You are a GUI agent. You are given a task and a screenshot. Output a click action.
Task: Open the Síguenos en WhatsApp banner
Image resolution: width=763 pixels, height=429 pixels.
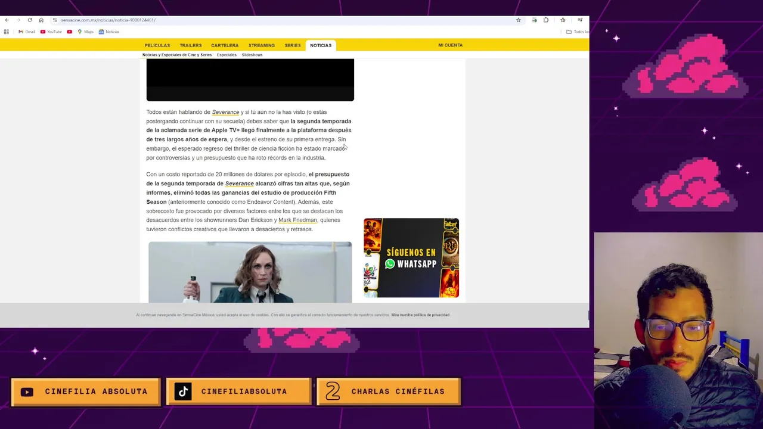pyautogui.click(x=411, y=258)
